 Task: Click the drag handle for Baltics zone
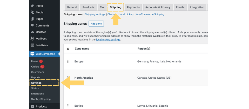[68, 106]
